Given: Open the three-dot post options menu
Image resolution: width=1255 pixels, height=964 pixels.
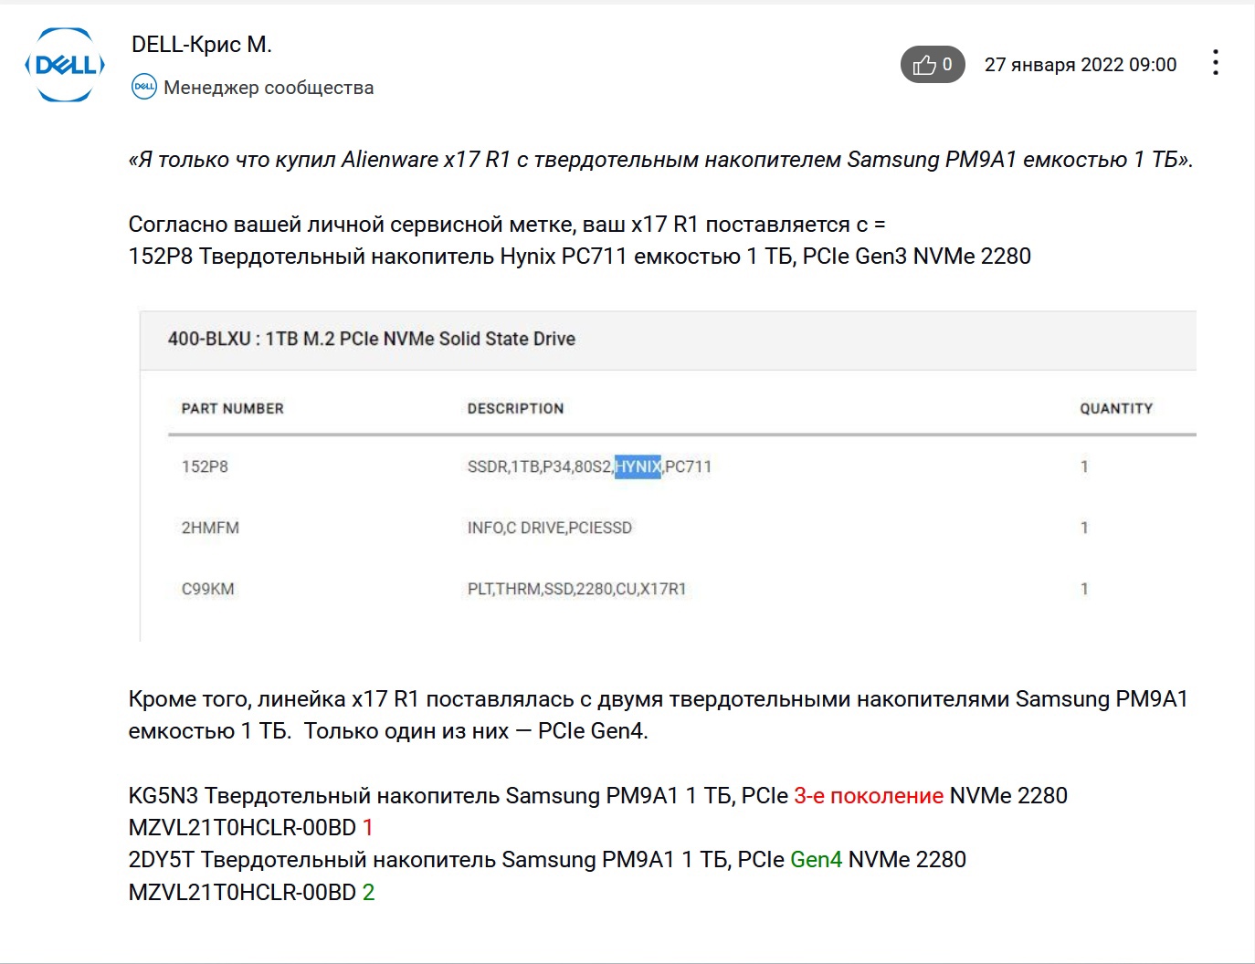Looking at the screenshot, I should tap(1215, 63).
